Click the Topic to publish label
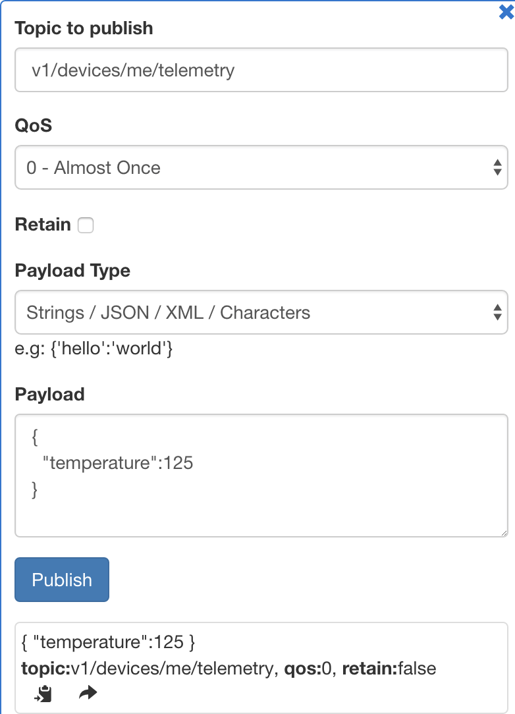This screenshot has height=714, width=515. coord(84,28)
